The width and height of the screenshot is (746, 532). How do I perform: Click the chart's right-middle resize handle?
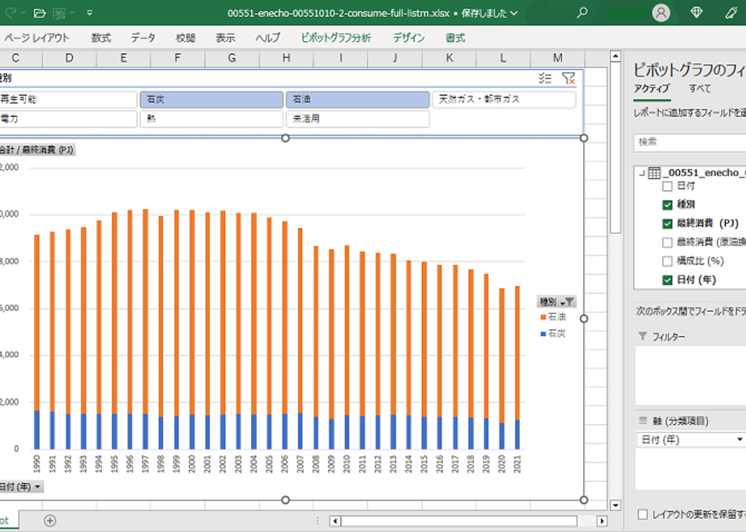[584, 318]
